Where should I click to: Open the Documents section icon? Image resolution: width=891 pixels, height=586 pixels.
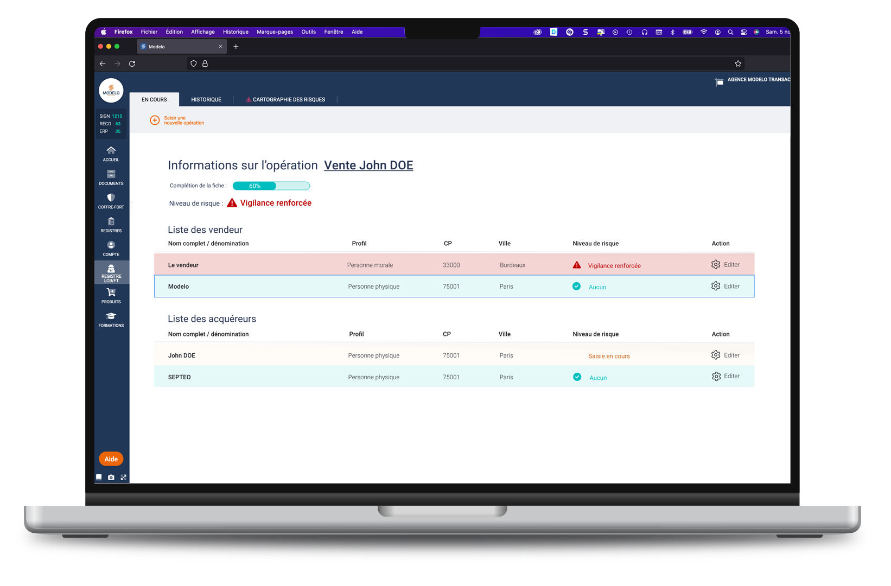111,174
